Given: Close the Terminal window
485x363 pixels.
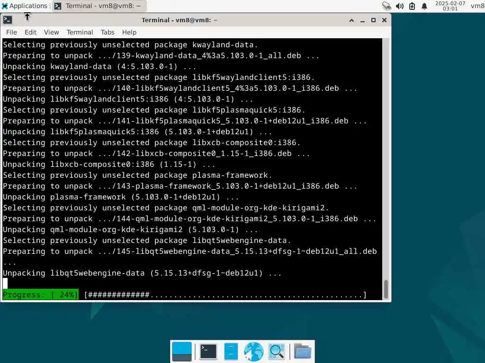Looking at the screenshot, I should pyautogui.click(x=384, y=20).
